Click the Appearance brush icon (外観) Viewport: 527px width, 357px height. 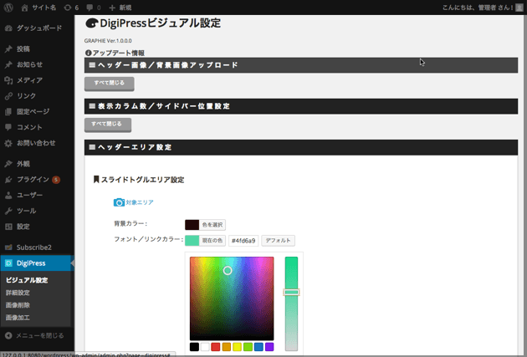point(8,164)
